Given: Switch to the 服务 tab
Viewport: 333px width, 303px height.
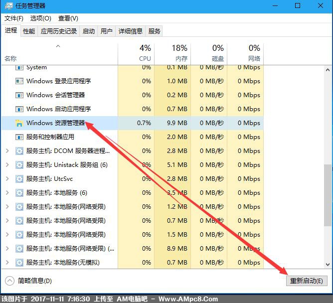Looking at the screenshot, I should [x=154, y=31].
